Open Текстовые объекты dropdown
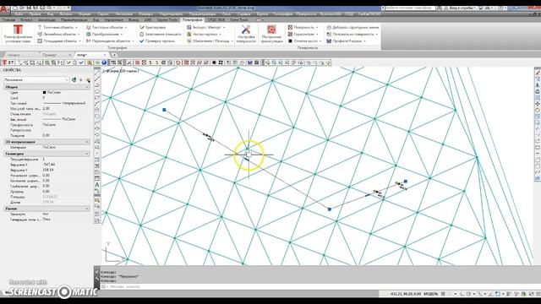 pos(107,27)
